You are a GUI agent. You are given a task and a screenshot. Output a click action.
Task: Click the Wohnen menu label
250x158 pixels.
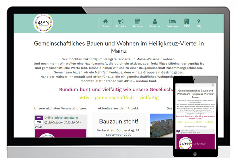coord(172,26)
